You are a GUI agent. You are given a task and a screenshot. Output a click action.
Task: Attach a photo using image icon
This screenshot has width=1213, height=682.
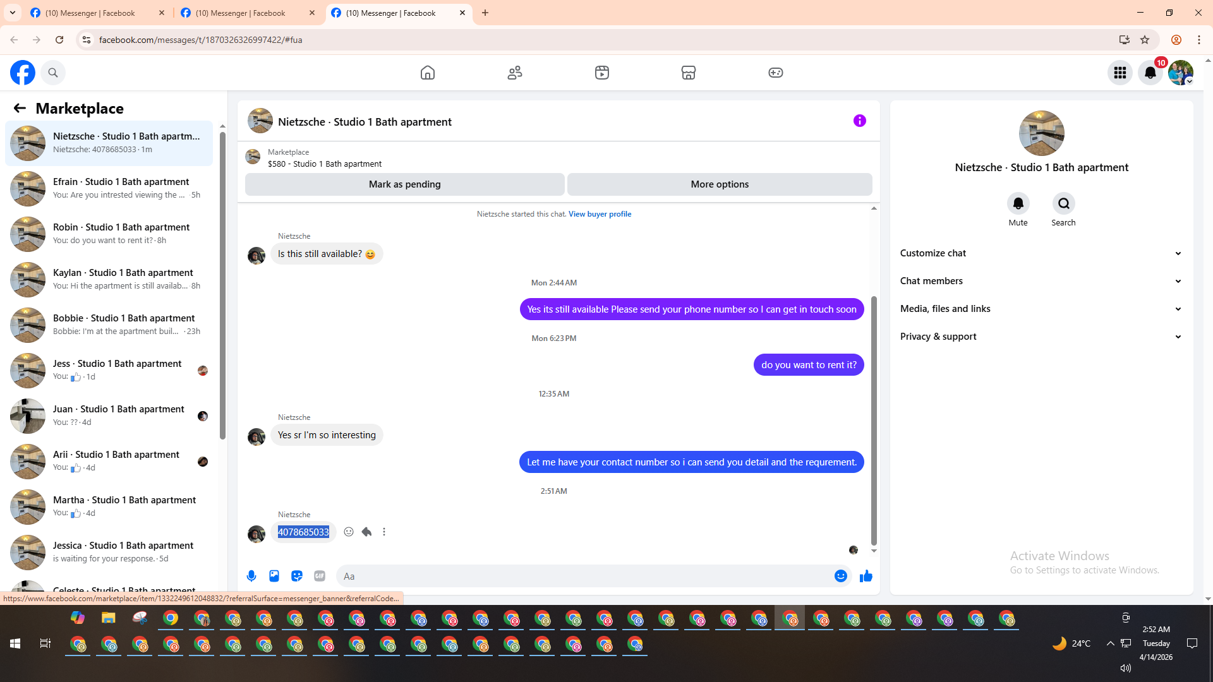pyautogui.click(x=274, y=576)
